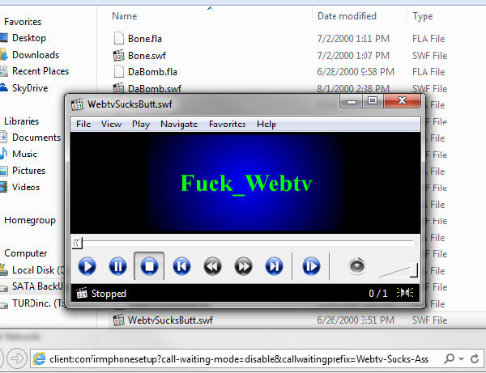486x373 pixels.
Task: Close the WebtvSucksButt.swf player window
Action: point(402,101)
